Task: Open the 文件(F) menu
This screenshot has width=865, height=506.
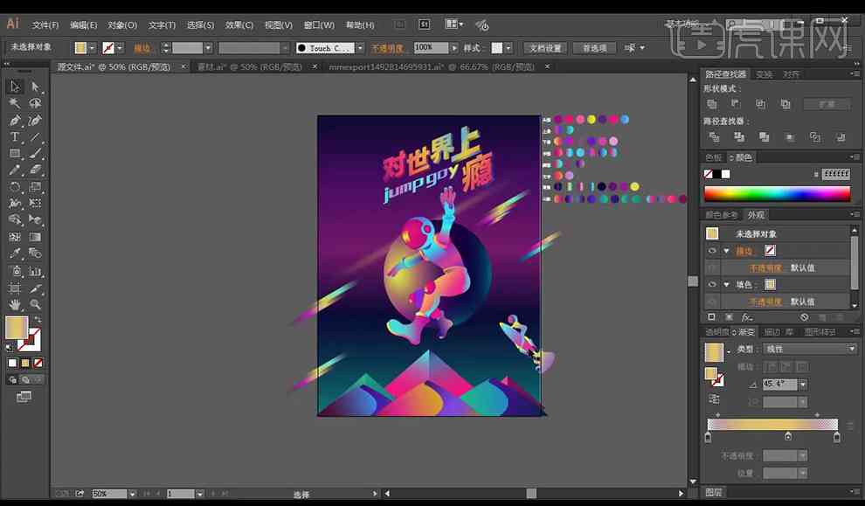Action: [x=45, y=25]
